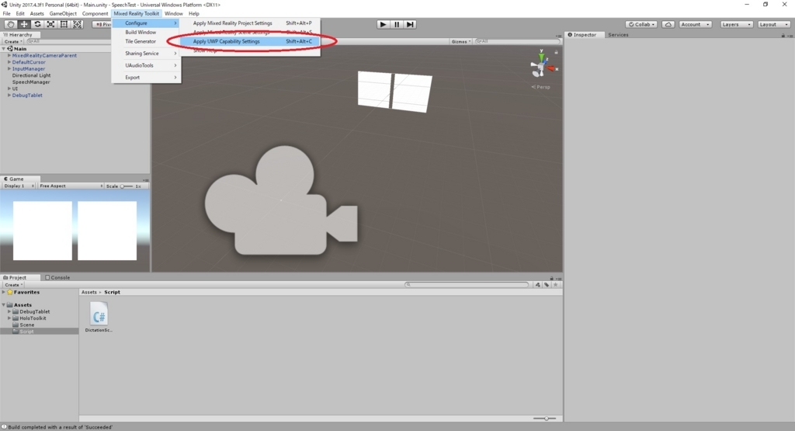Open the Layers dropdown

pos(736,24)
